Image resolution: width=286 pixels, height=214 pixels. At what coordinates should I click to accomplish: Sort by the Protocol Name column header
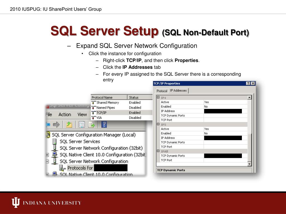click(x=109, y=97)
